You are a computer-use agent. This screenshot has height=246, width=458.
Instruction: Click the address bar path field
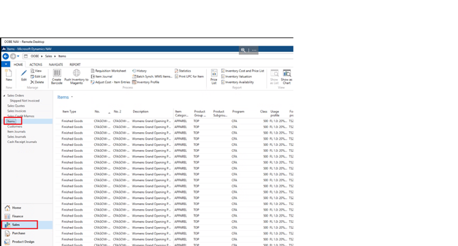pyautogui.click(x=158, y=57)
